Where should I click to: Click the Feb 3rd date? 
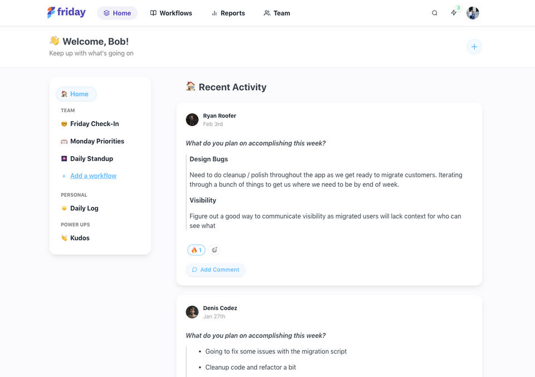[x=213, y=124]
